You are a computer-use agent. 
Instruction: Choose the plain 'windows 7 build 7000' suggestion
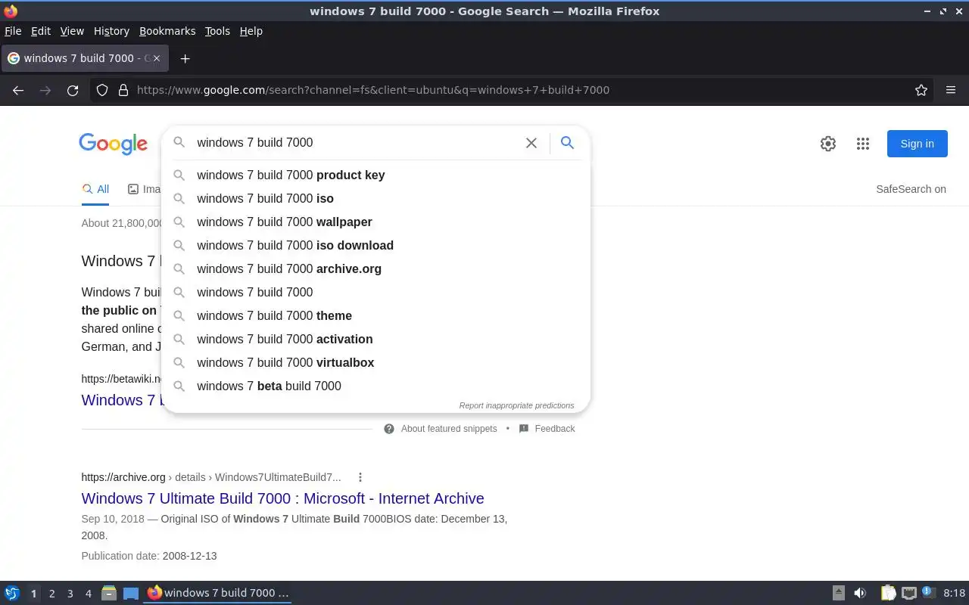pos(375,292)
